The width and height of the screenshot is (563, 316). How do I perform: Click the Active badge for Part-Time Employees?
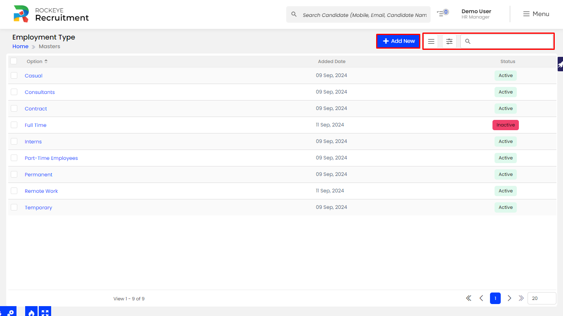click(506, 158)
